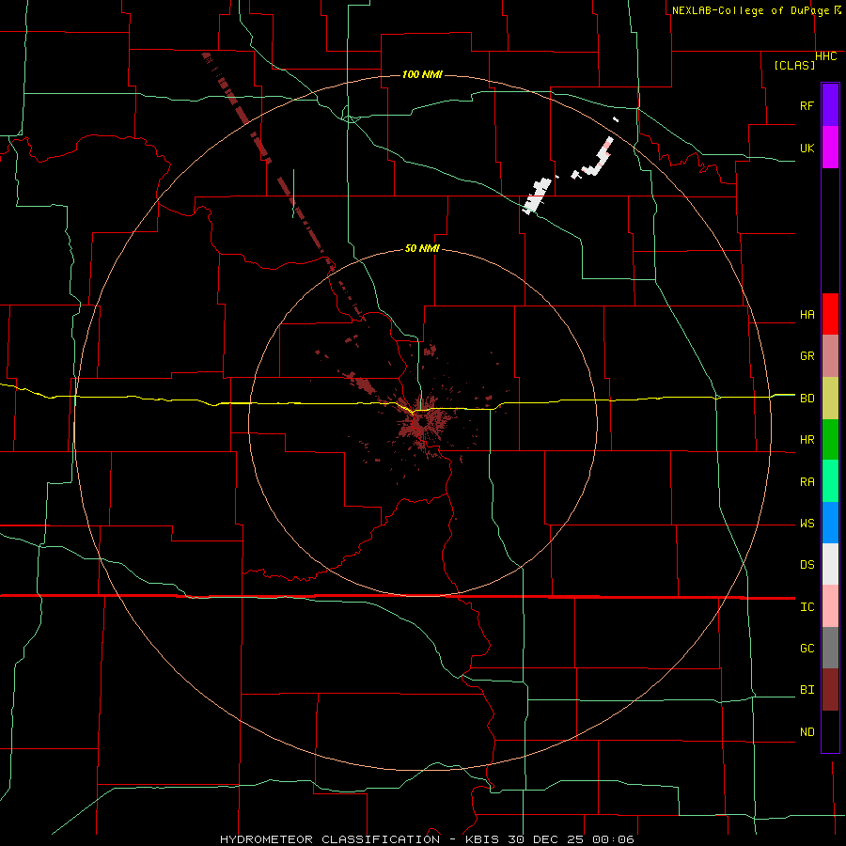Click the HHC product label
This screenshot has height=846, width=846.
(x=826, y=56)
